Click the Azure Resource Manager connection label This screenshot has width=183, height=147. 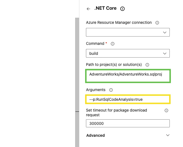click(x=119, y=22)
